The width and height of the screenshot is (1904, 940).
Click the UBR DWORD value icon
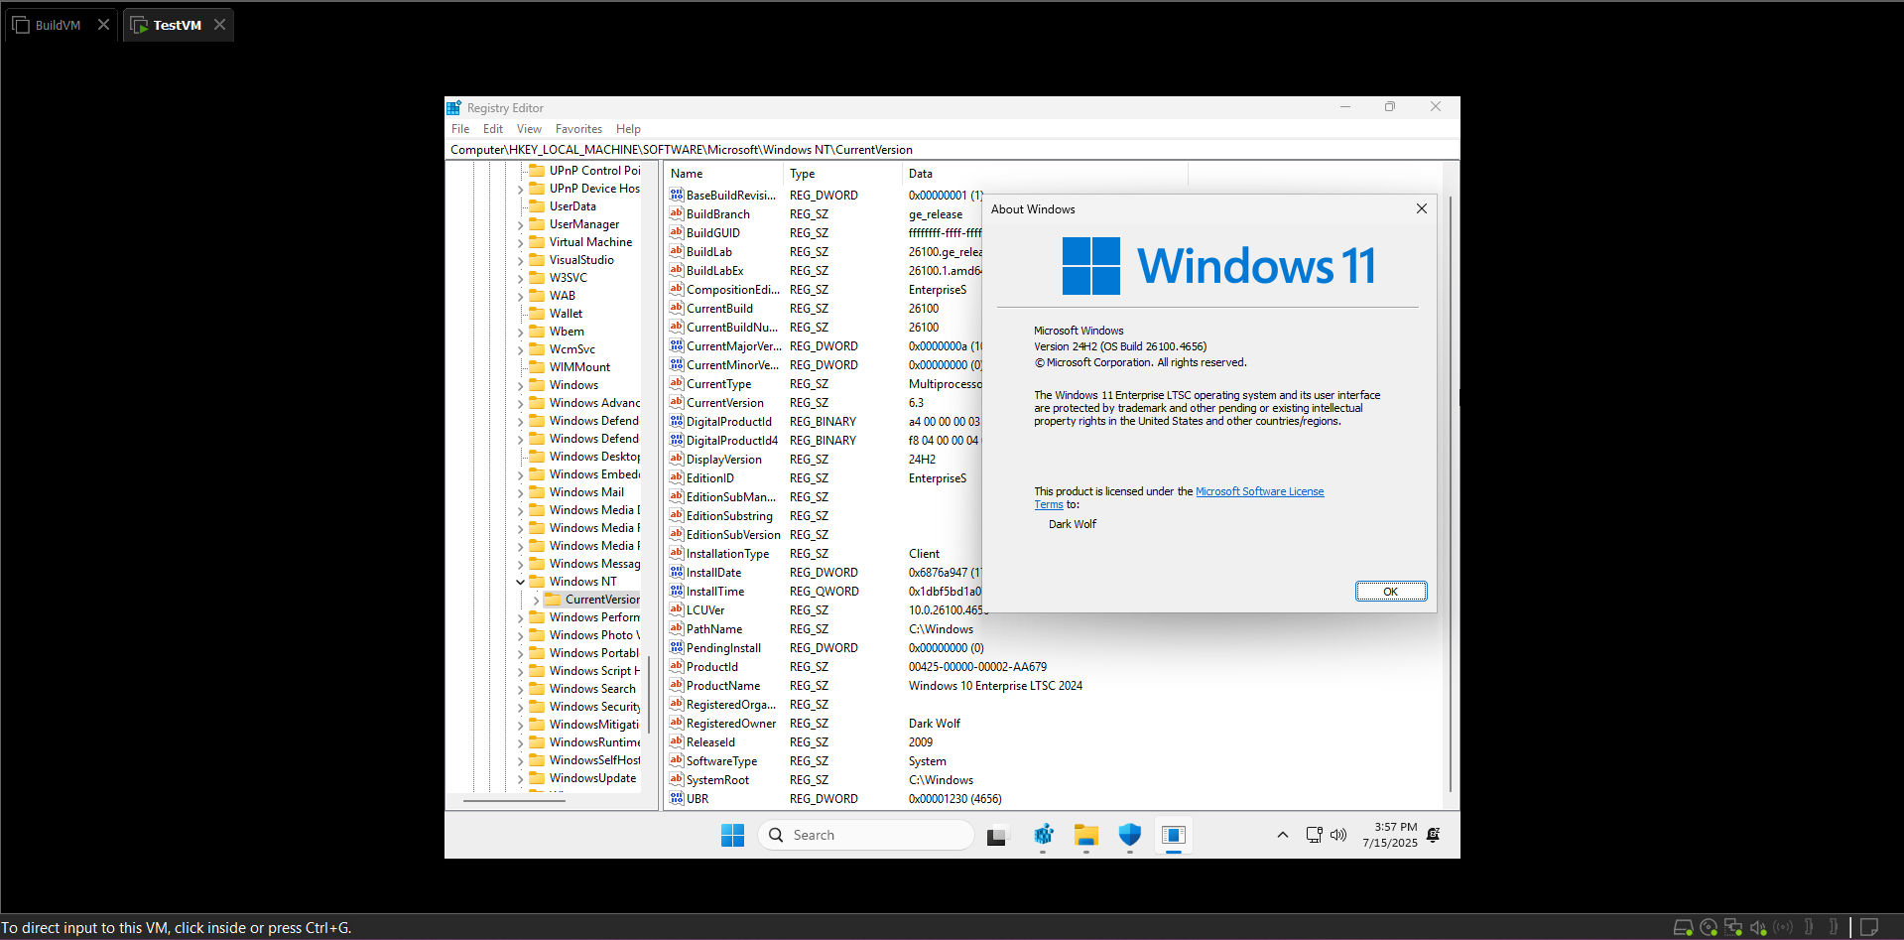tap(676, 799)
